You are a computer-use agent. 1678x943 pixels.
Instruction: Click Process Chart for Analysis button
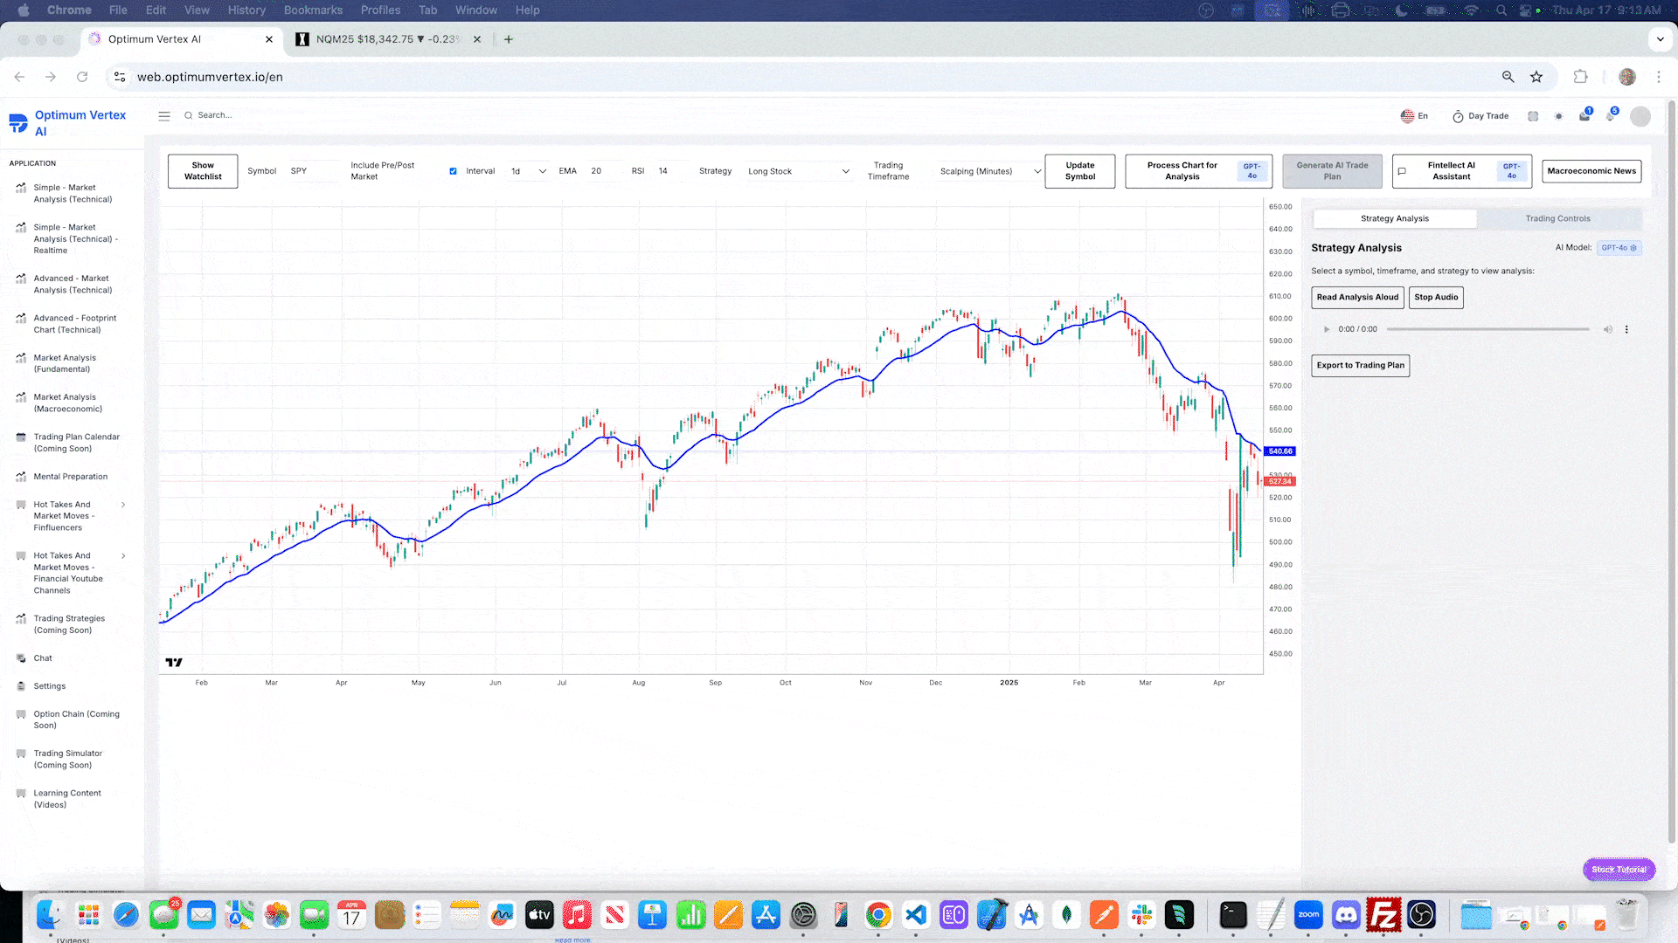click(x=1198, y=171)
